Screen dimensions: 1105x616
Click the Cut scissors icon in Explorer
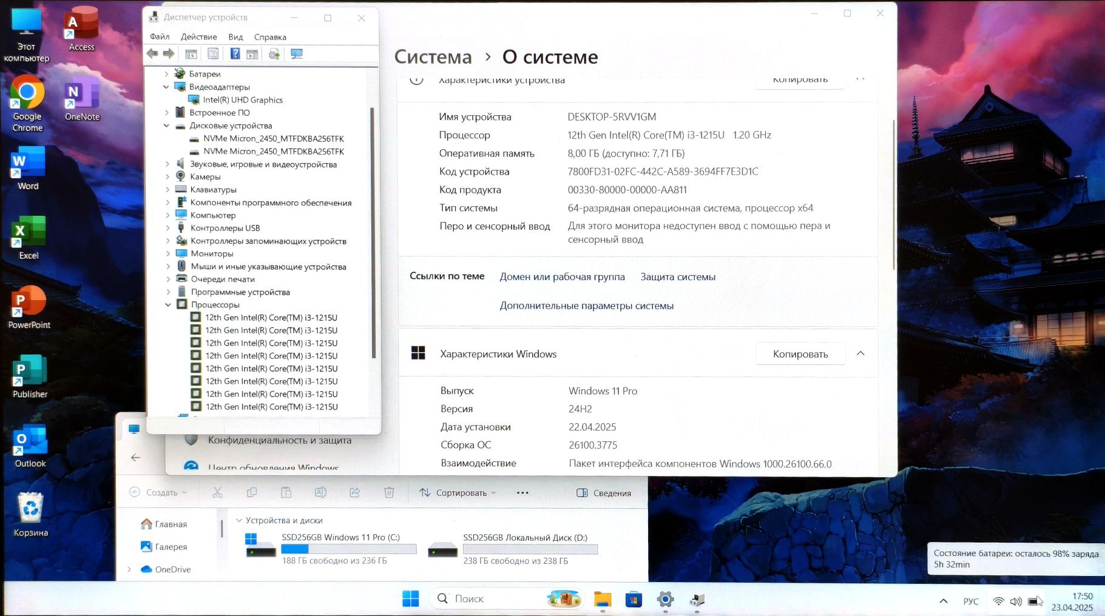click(x=217, y=492)
